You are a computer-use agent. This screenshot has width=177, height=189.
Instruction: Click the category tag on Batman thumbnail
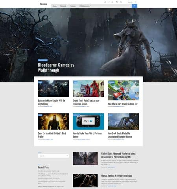tap(40, 82)
